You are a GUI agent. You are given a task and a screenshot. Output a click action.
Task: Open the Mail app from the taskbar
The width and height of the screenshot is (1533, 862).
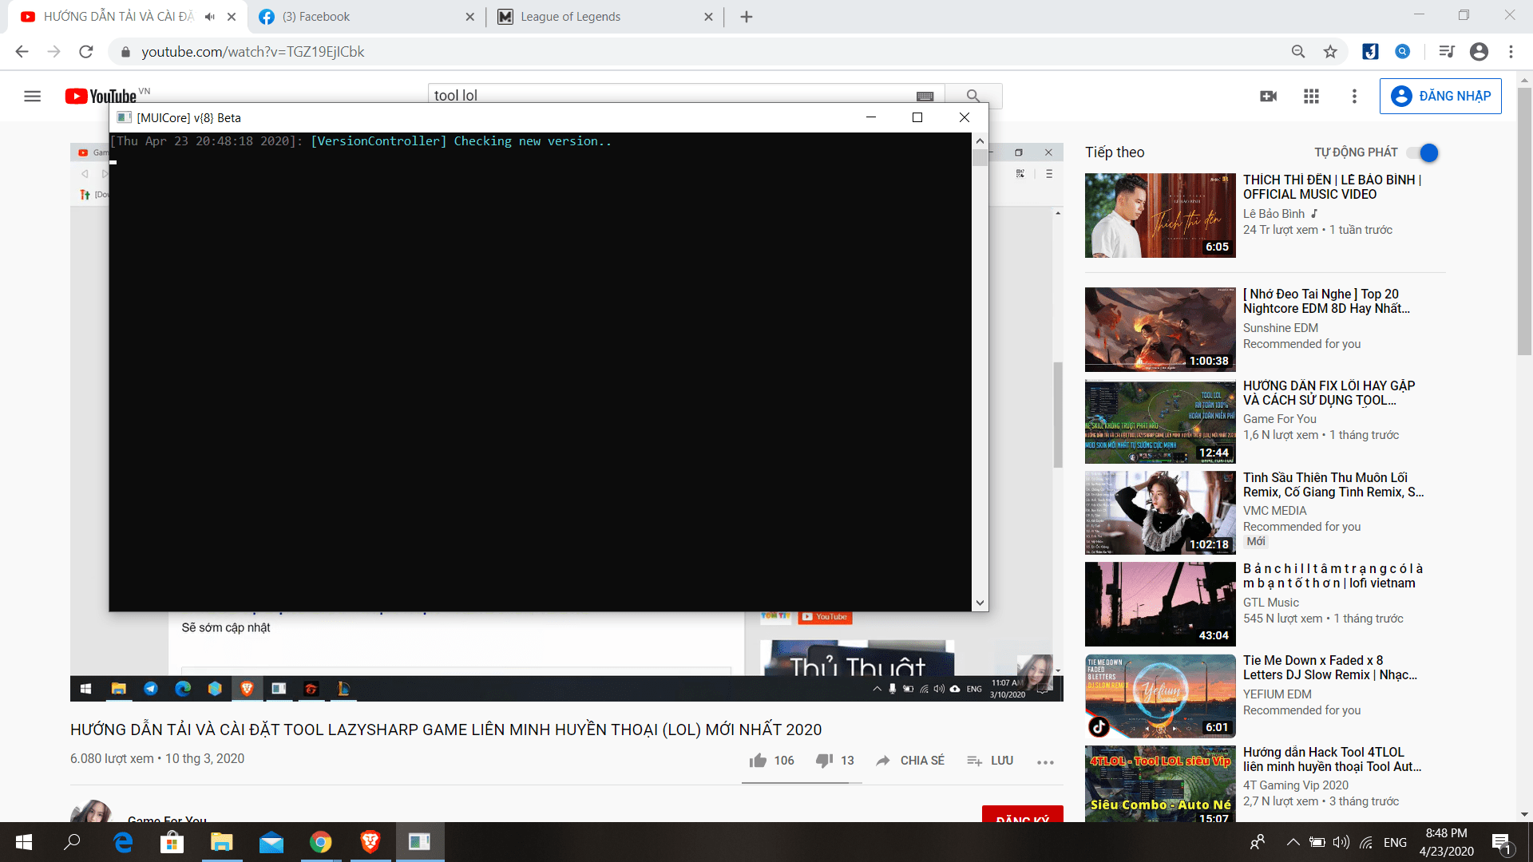click(271, 842)
